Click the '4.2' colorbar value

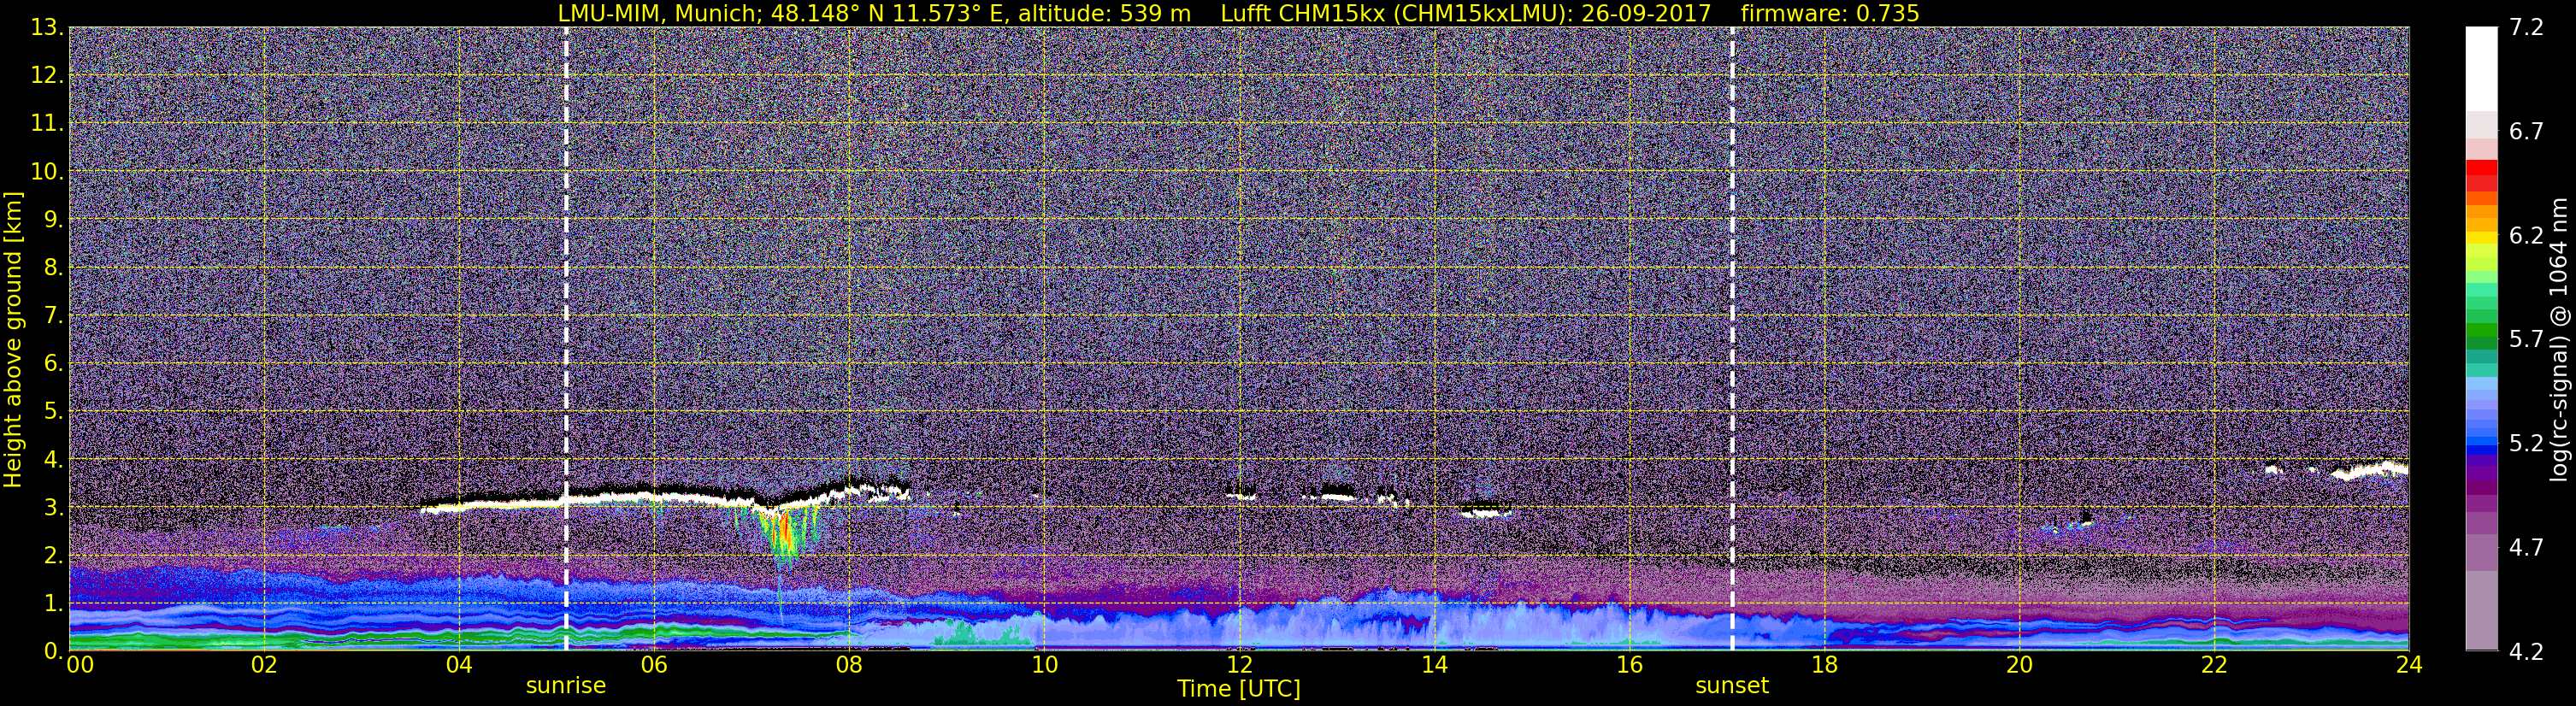click(2526, 651)
